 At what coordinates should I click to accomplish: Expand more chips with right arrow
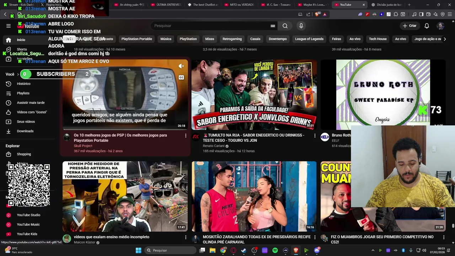click(x=444, y=39)
